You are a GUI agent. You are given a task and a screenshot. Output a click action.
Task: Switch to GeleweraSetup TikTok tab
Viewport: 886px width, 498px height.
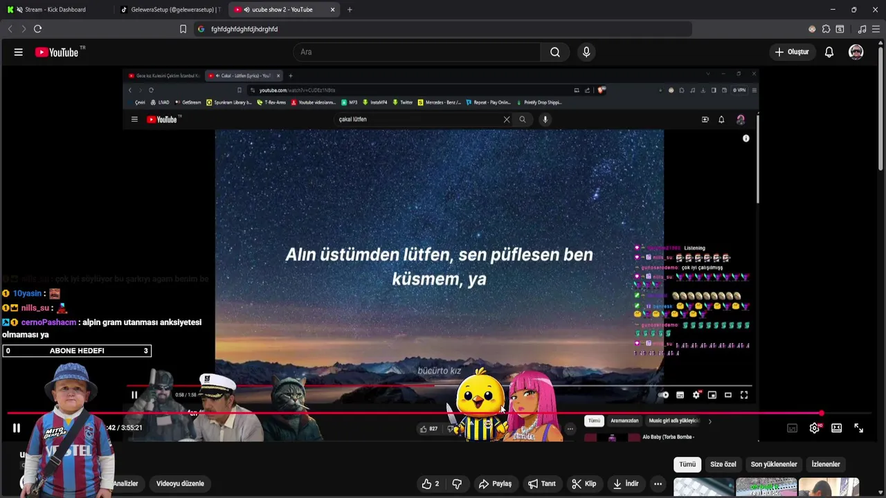[170, 10]
